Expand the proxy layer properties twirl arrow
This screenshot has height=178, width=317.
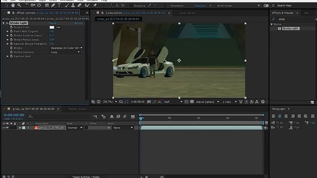[x=20, y=128]
